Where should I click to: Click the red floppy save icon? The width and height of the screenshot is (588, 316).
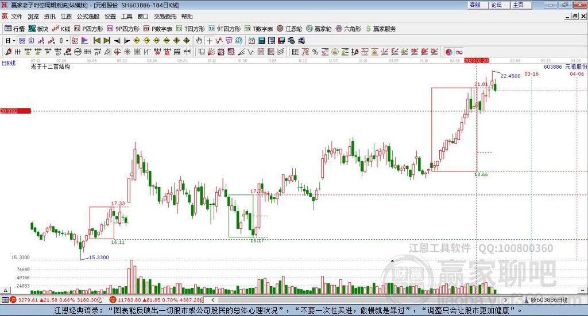[281, 41]
